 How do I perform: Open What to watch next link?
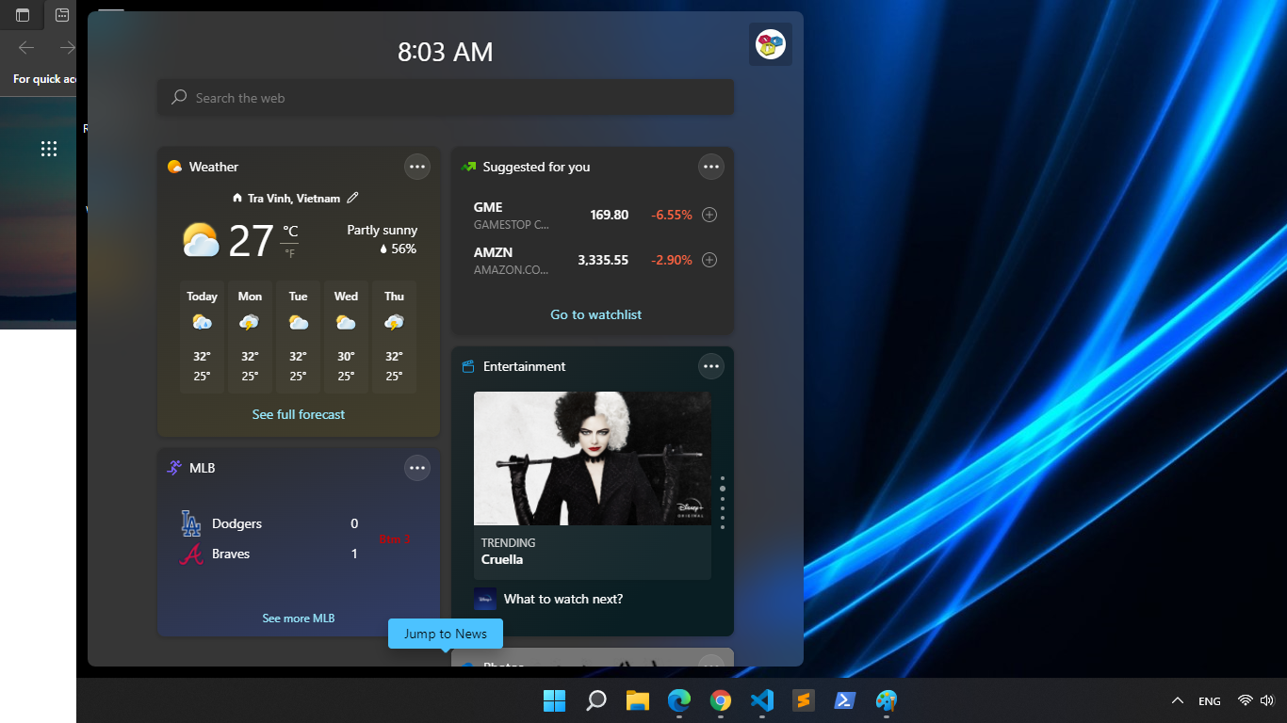click(x=563, y=599)
